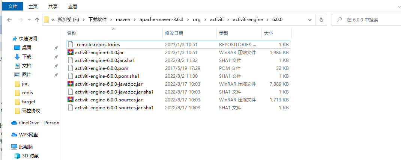Navigate to maven breadcrumb segment

point(123,20)
